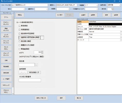Viewport: 122px width, 103px height.
Task: Click the delete-all button in the toolbar
Action: pos(116,15)
